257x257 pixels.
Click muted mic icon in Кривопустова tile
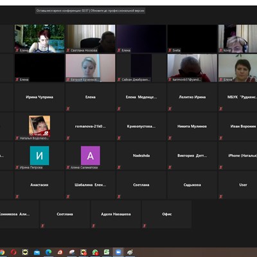point(119,138)
